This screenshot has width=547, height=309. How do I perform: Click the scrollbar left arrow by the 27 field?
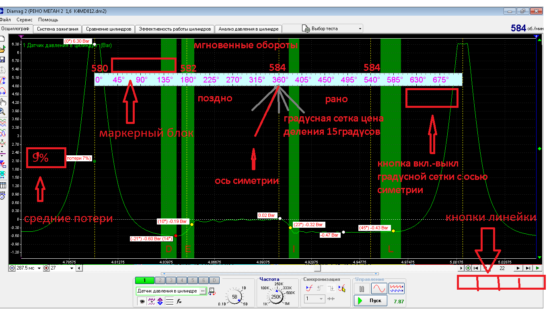pyautogui.click(x=78, y=268)
